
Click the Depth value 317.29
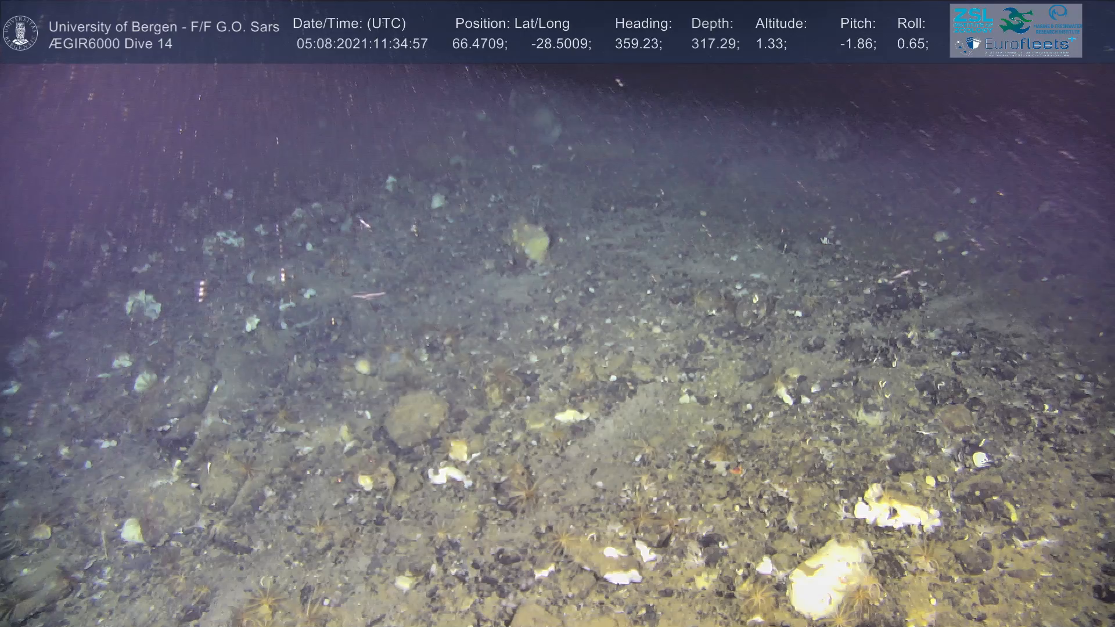pos(715,44)
